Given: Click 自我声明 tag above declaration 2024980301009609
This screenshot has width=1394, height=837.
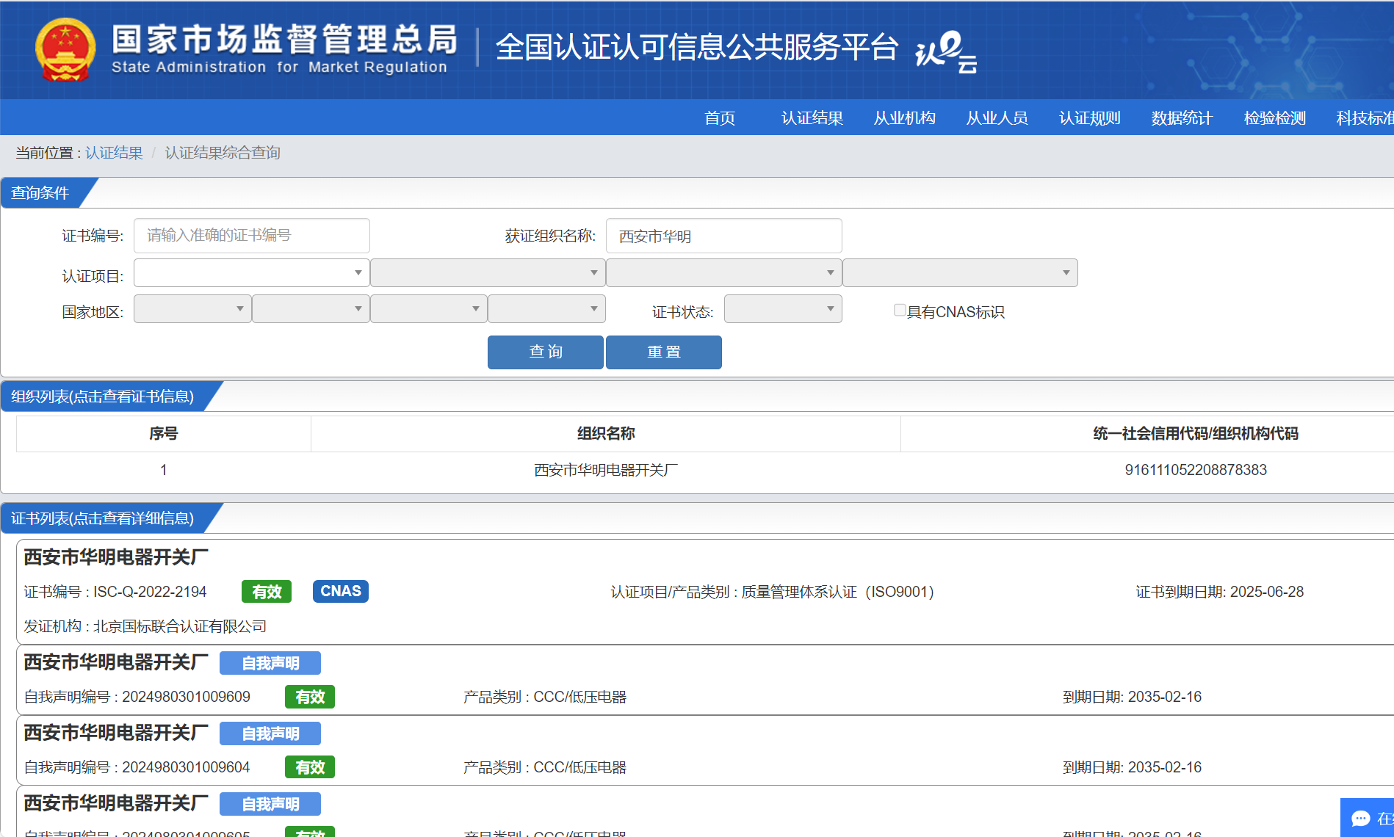Looking at the screenshot, I should [x=270, y=663].
